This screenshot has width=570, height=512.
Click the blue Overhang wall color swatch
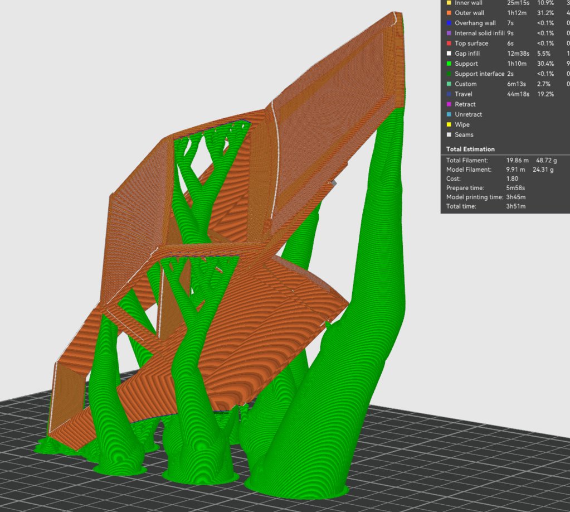(449, 23)
